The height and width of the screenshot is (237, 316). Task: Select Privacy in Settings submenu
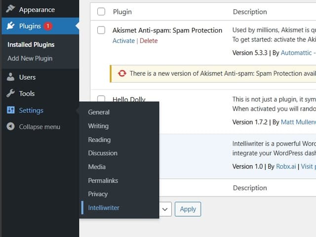pyautogui.click(x=98, y=194)
